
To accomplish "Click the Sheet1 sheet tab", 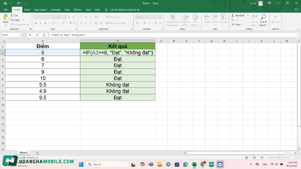I will coord(24,153).
